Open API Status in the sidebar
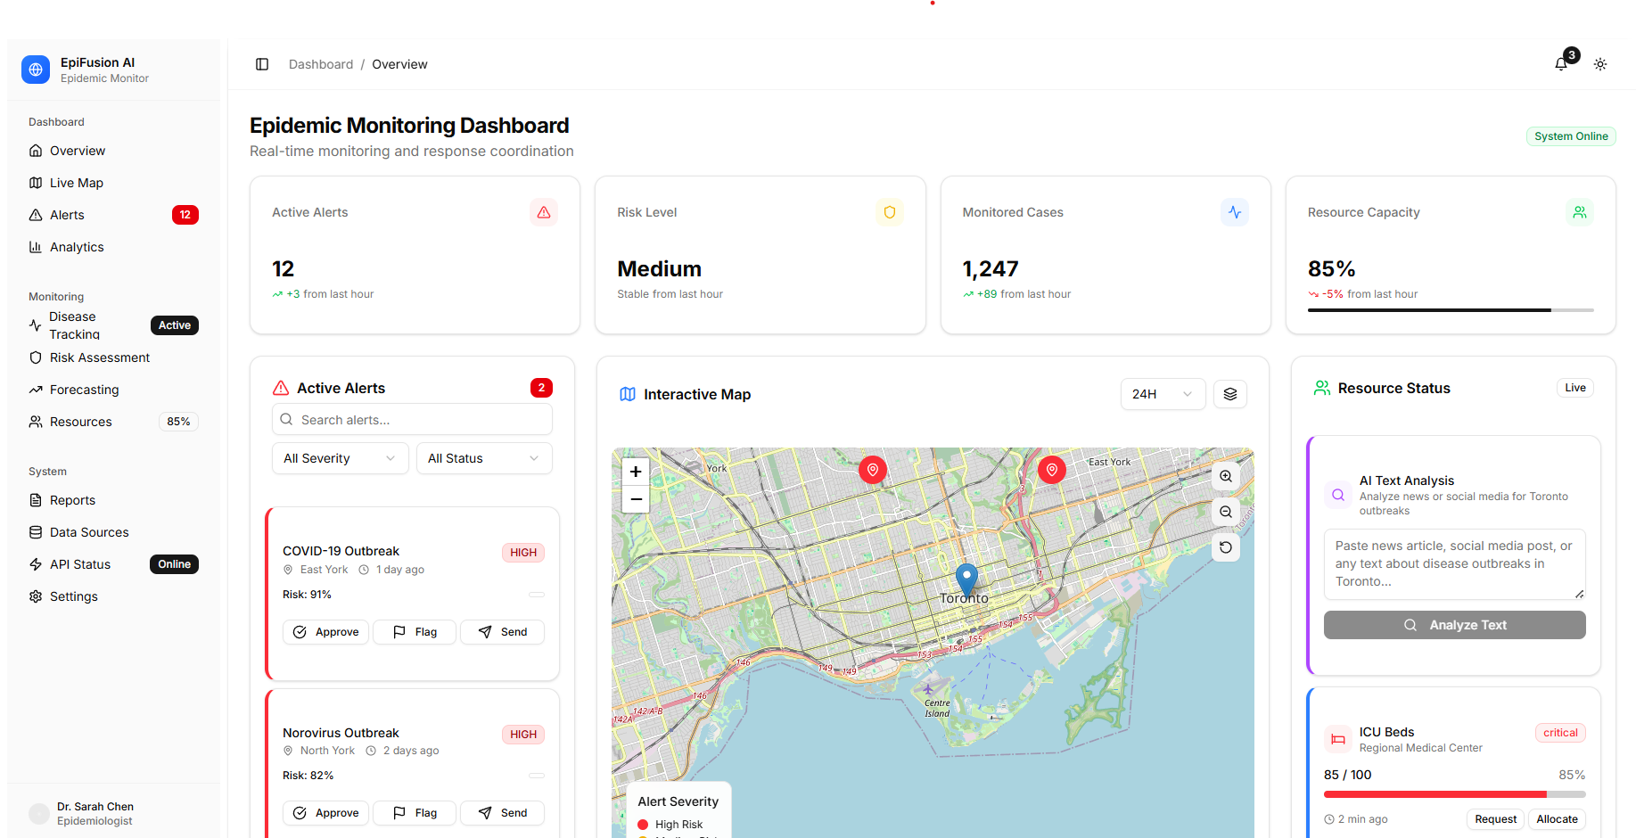 click(113, 564)
